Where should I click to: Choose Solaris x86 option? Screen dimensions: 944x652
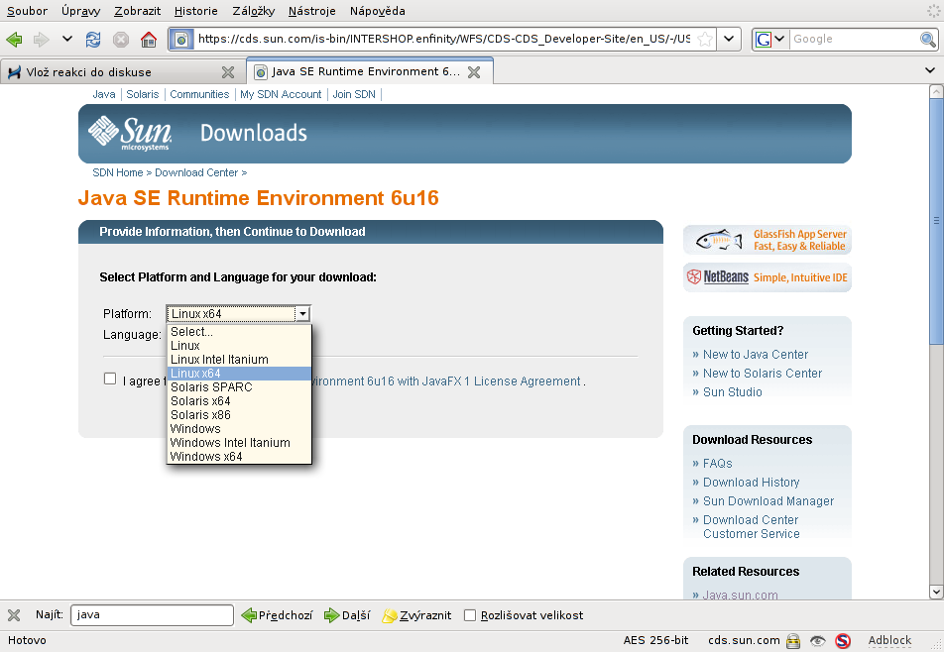pos(239,414)
